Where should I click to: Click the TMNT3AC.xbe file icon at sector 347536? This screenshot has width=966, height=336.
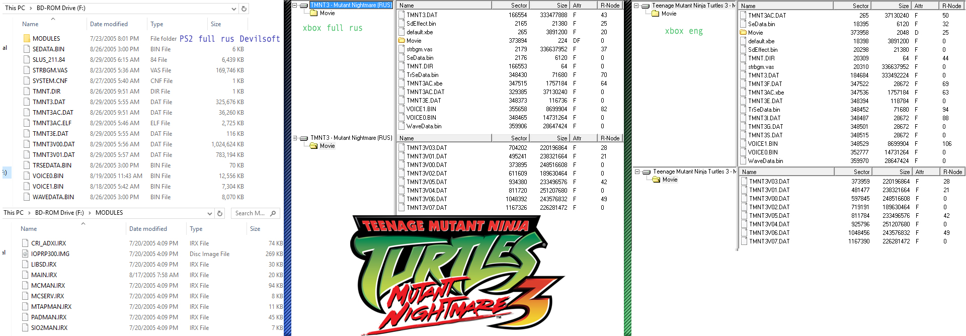tap(743, 93)
